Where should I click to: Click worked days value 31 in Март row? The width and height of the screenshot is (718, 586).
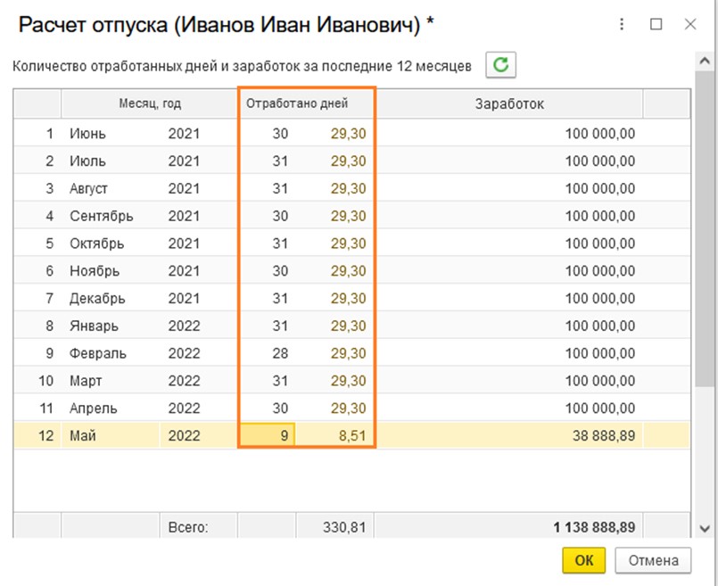280,381
